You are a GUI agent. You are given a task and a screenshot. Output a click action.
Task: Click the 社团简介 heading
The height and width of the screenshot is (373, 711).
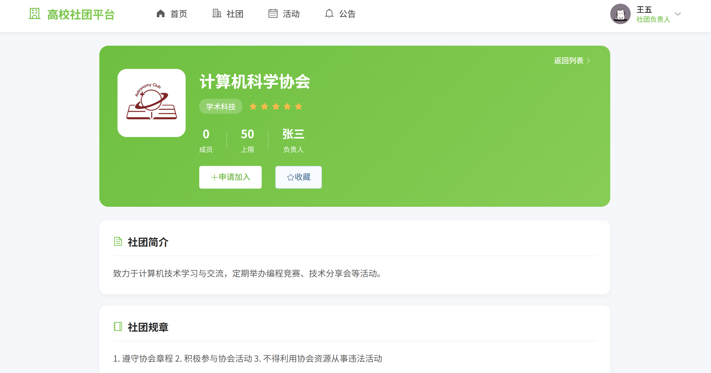pyautogui.click(x=148, y=242)
